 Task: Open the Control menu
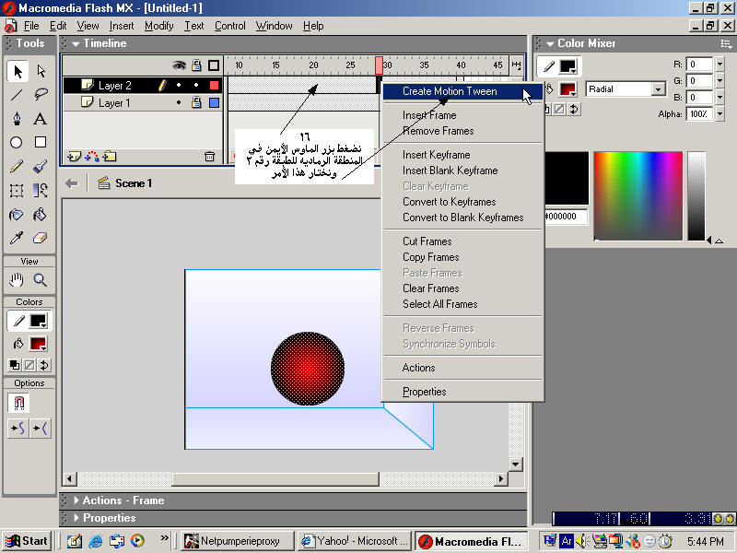point(229,26)
